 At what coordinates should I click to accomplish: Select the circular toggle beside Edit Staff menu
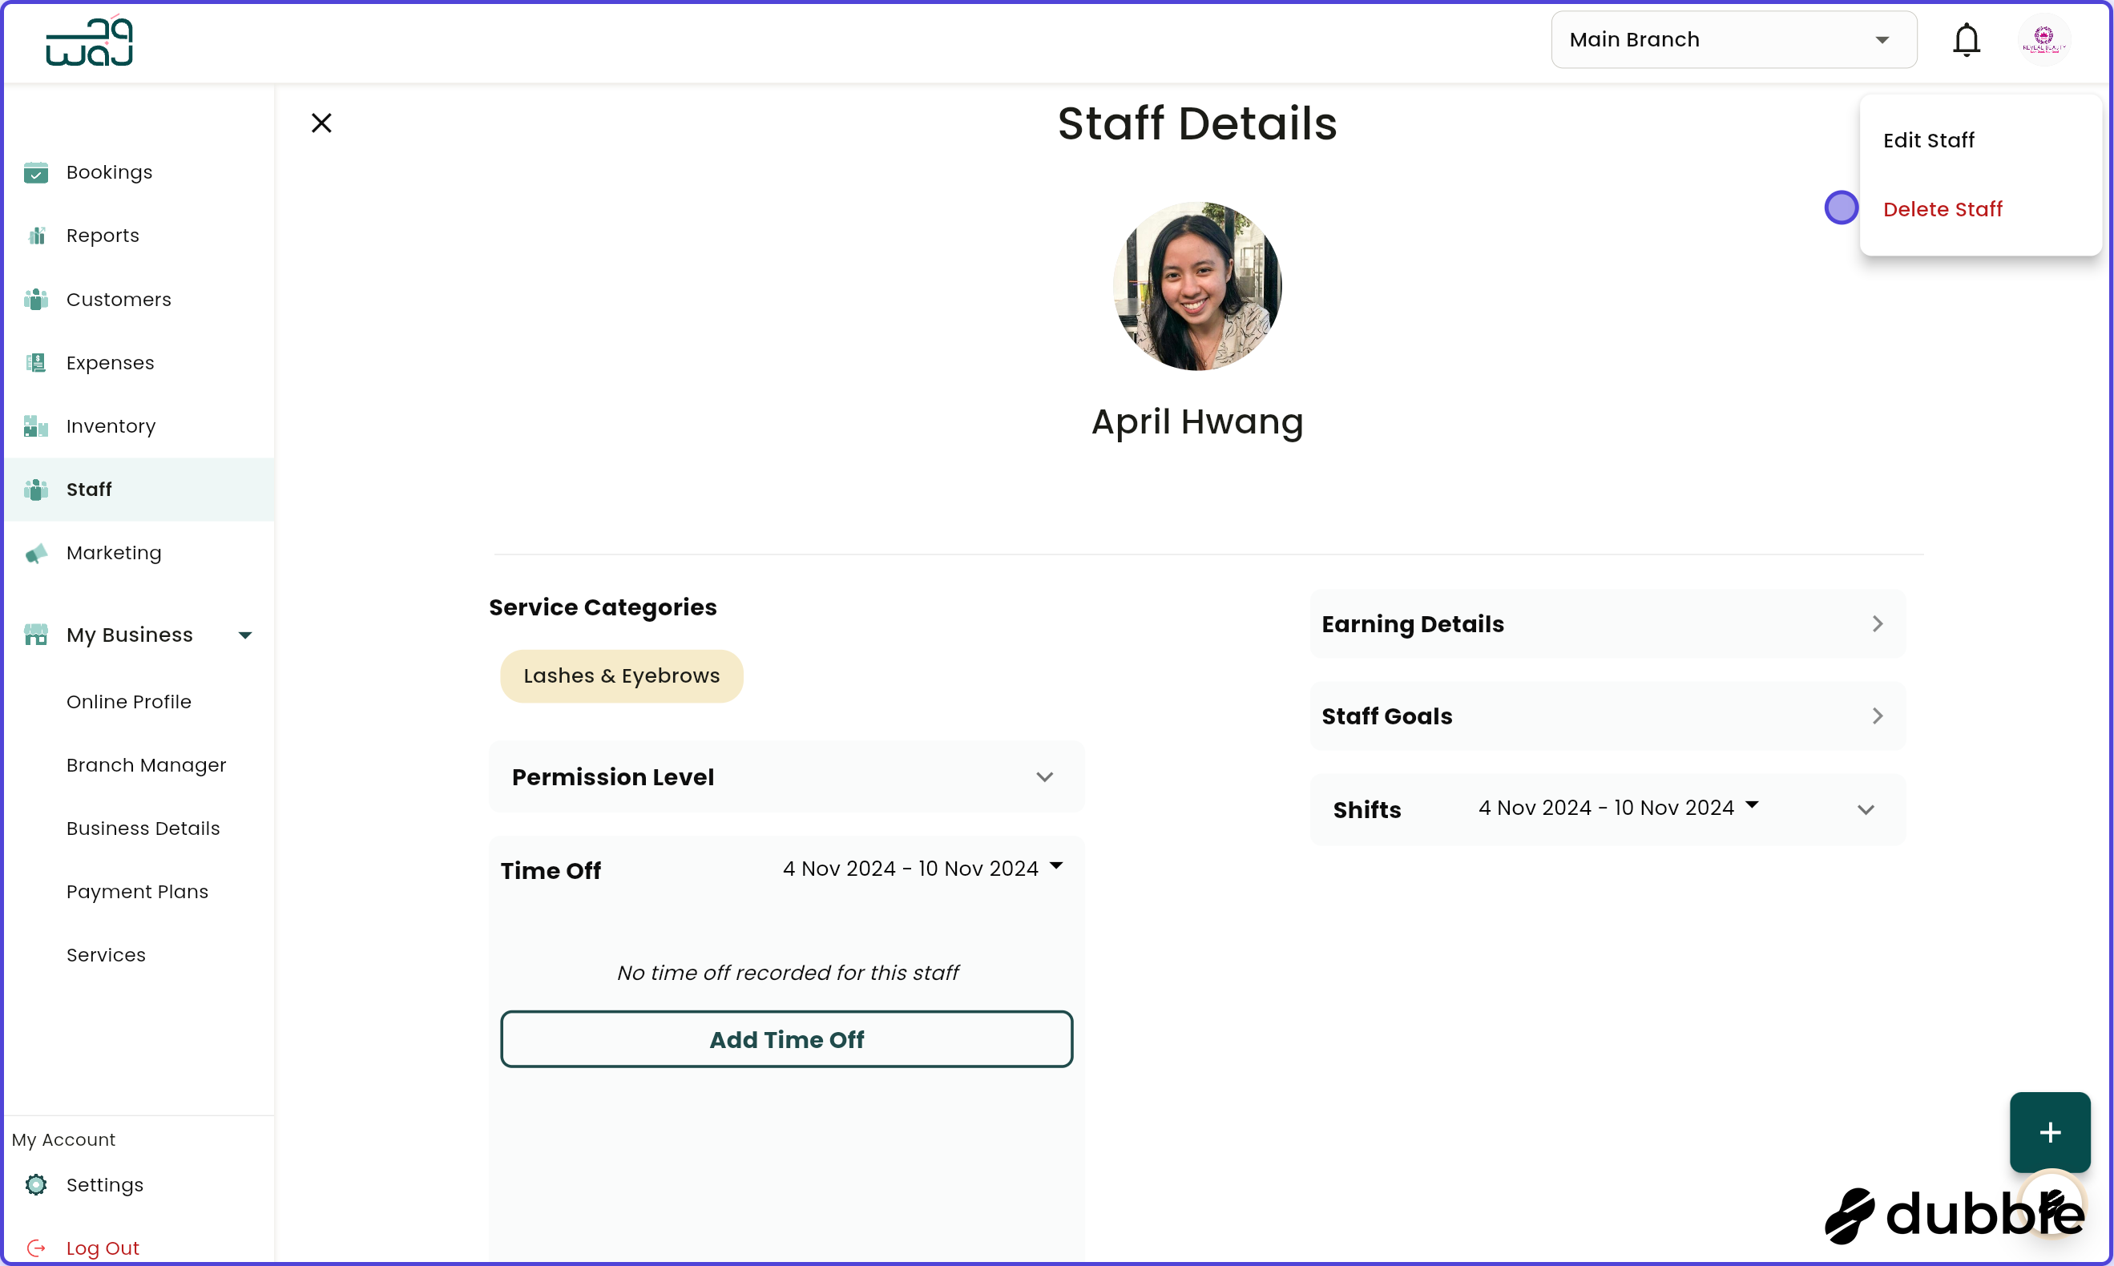pos(1841,208)
